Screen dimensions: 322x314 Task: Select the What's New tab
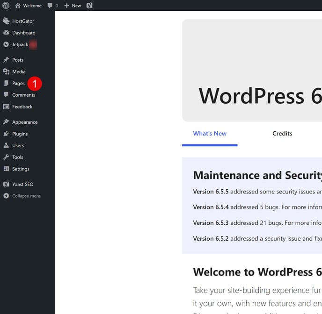point(210,134)
